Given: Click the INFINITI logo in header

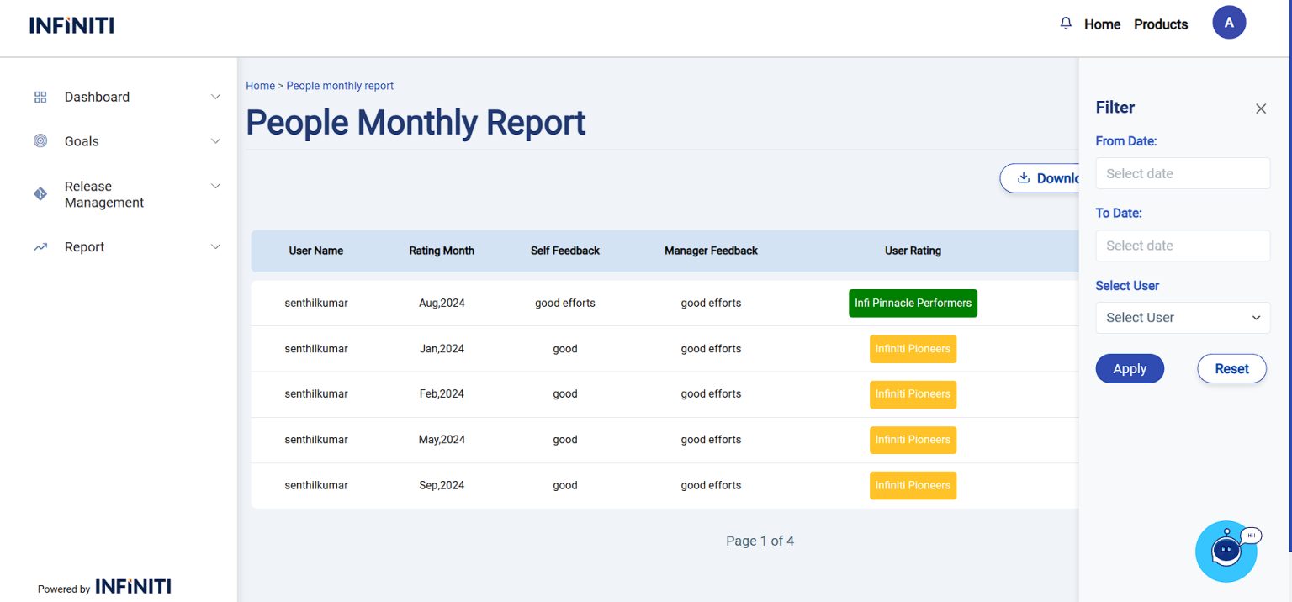Looking at the screenshot, I should pos(71,25).
